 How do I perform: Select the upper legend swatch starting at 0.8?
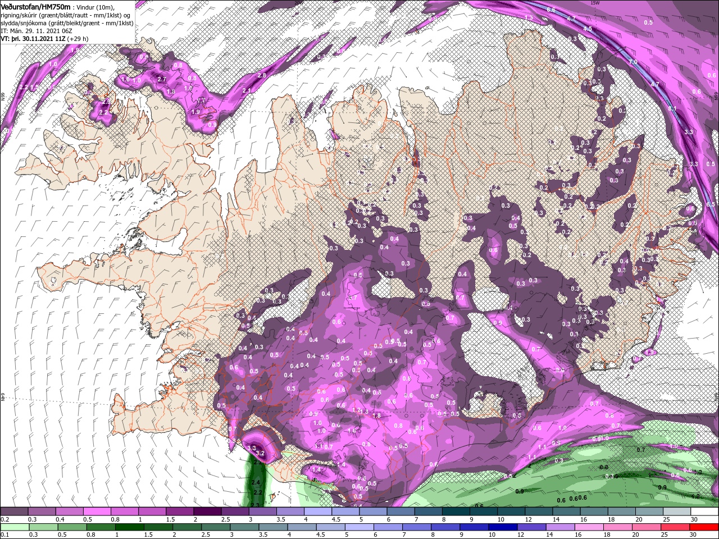pyautogui.click(x=124, y=511)
